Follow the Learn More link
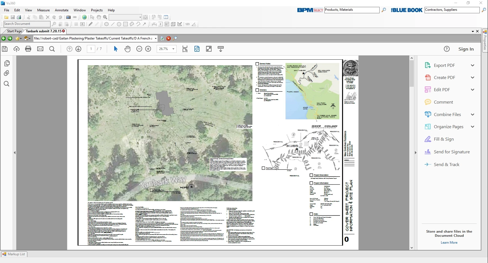 pos(449,243)
